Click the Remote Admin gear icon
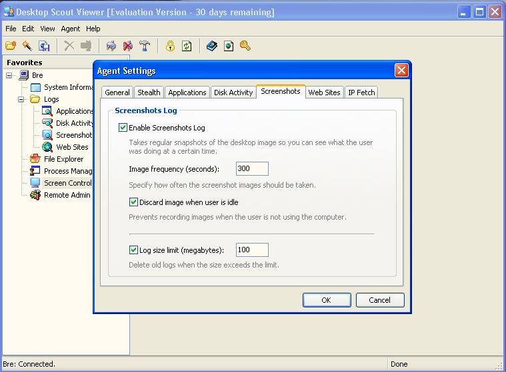The width and height of the screenshot is (506, 372). pyautogui.click(x=35, y=195)
